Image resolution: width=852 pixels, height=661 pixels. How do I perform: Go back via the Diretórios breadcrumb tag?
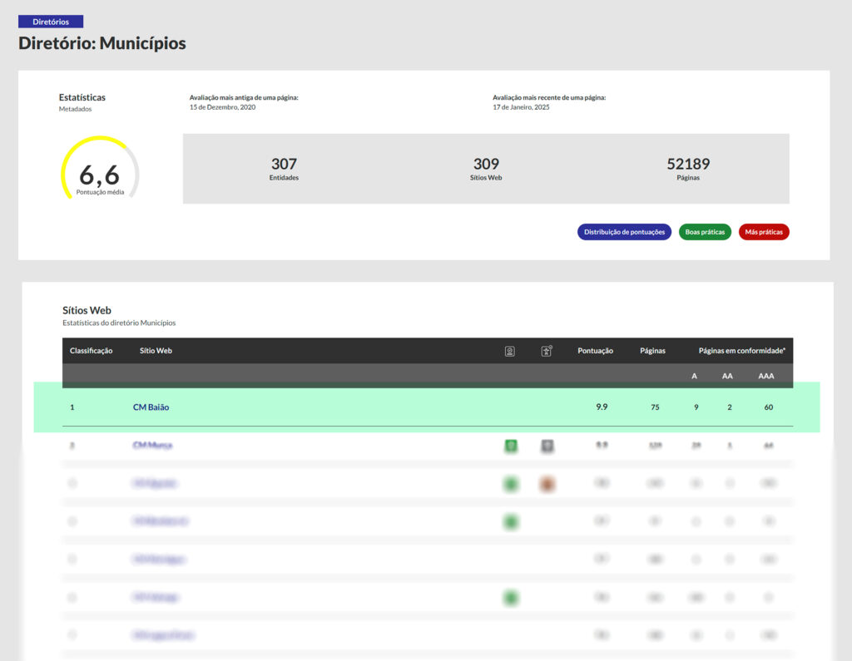(x=51, y=22)
